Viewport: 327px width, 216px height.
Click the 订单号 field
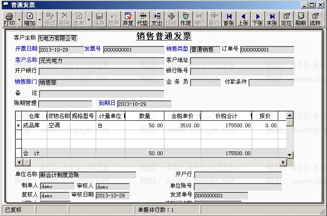[x=267, y=50]
